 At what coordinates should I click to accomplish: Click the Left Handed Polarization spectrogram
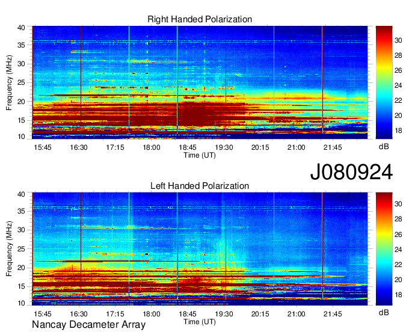tap(200, 249)
